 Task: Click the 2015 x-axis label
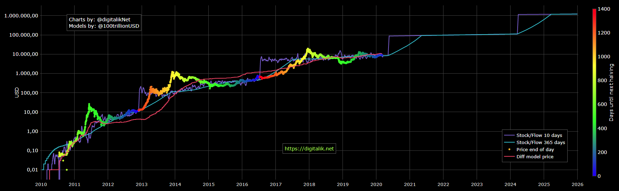(x=209, y=184)
